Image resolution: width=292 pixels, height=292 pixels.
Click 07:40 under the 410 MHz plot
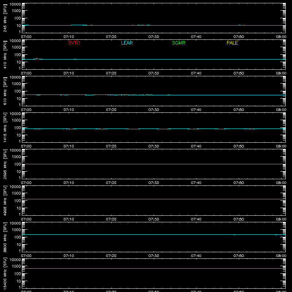click(x=196, y=73)
